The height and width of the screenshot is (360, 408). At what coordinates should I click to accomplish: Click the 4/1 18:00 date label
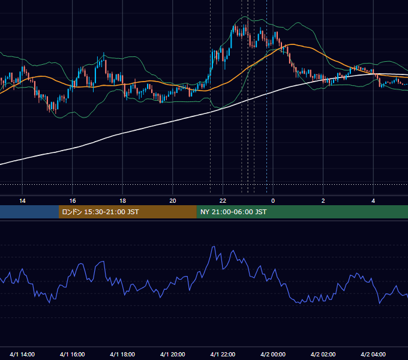coord(122,354)
